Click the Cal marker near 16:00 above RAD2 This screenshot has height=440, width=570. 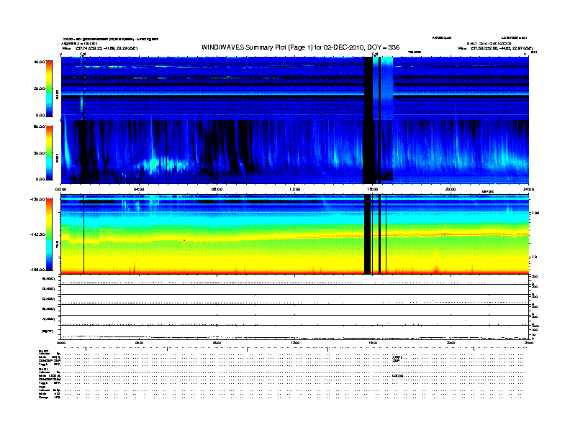(375, 54)
